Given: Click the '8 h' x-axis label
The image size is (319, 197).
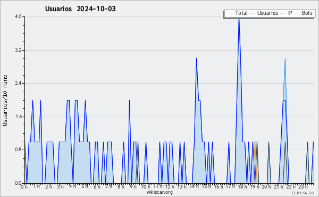Looking at the screenshot, I should 121,186.
